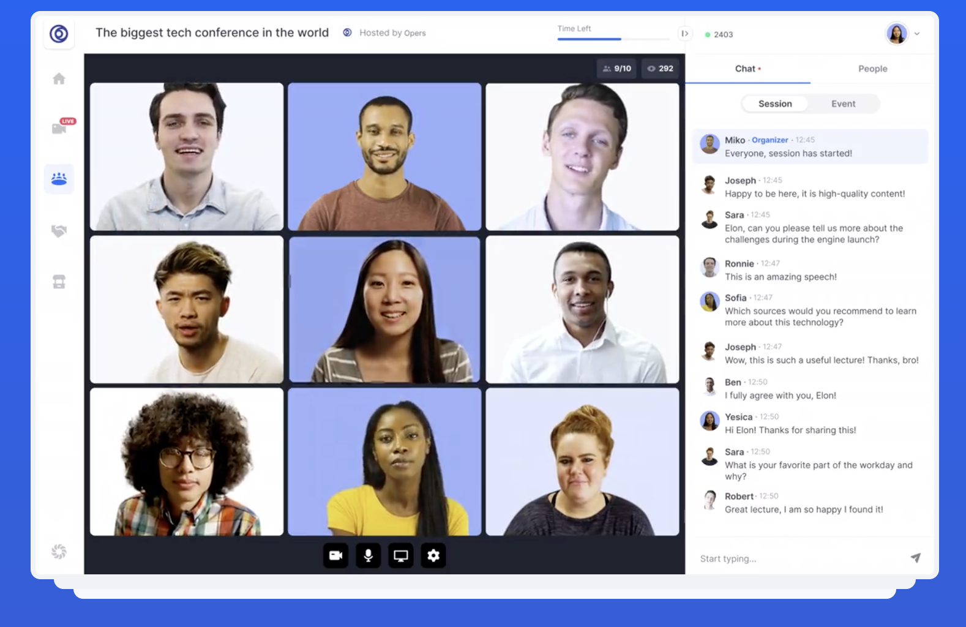Switch to the People tab
The height and width of the screenshot is (627, 966).
872,69
